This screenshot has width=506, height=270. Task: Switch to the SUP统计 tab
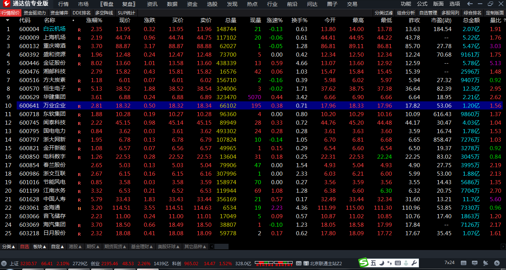pyautogui.click(x=126, y=13)
